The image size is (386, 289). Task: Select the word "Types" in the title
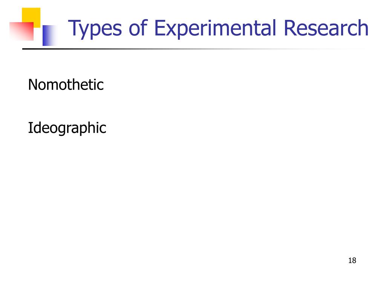95,29
